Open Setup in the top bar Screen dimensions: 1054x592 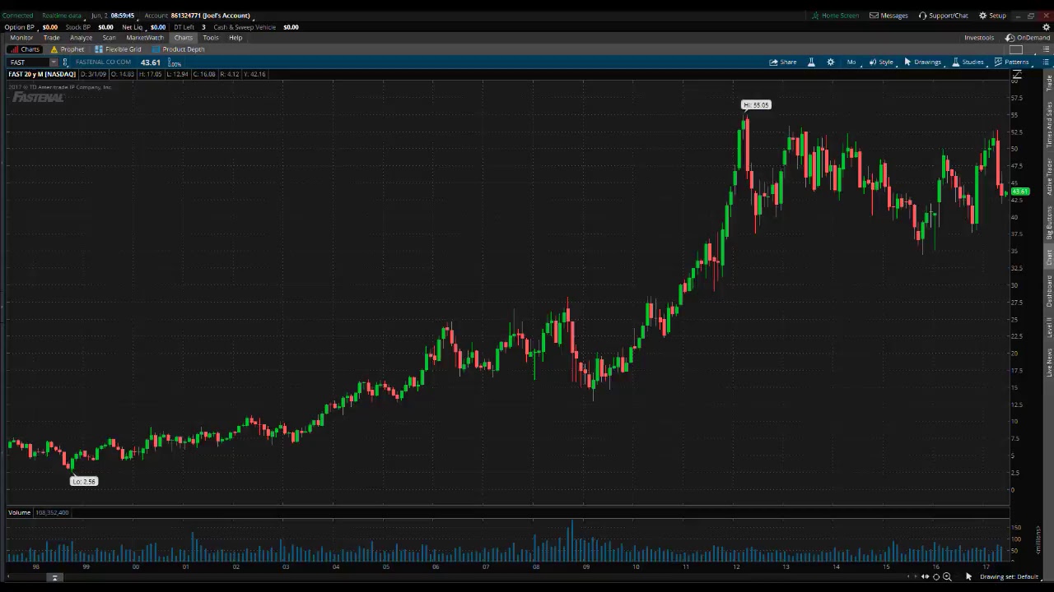point(992,16)
